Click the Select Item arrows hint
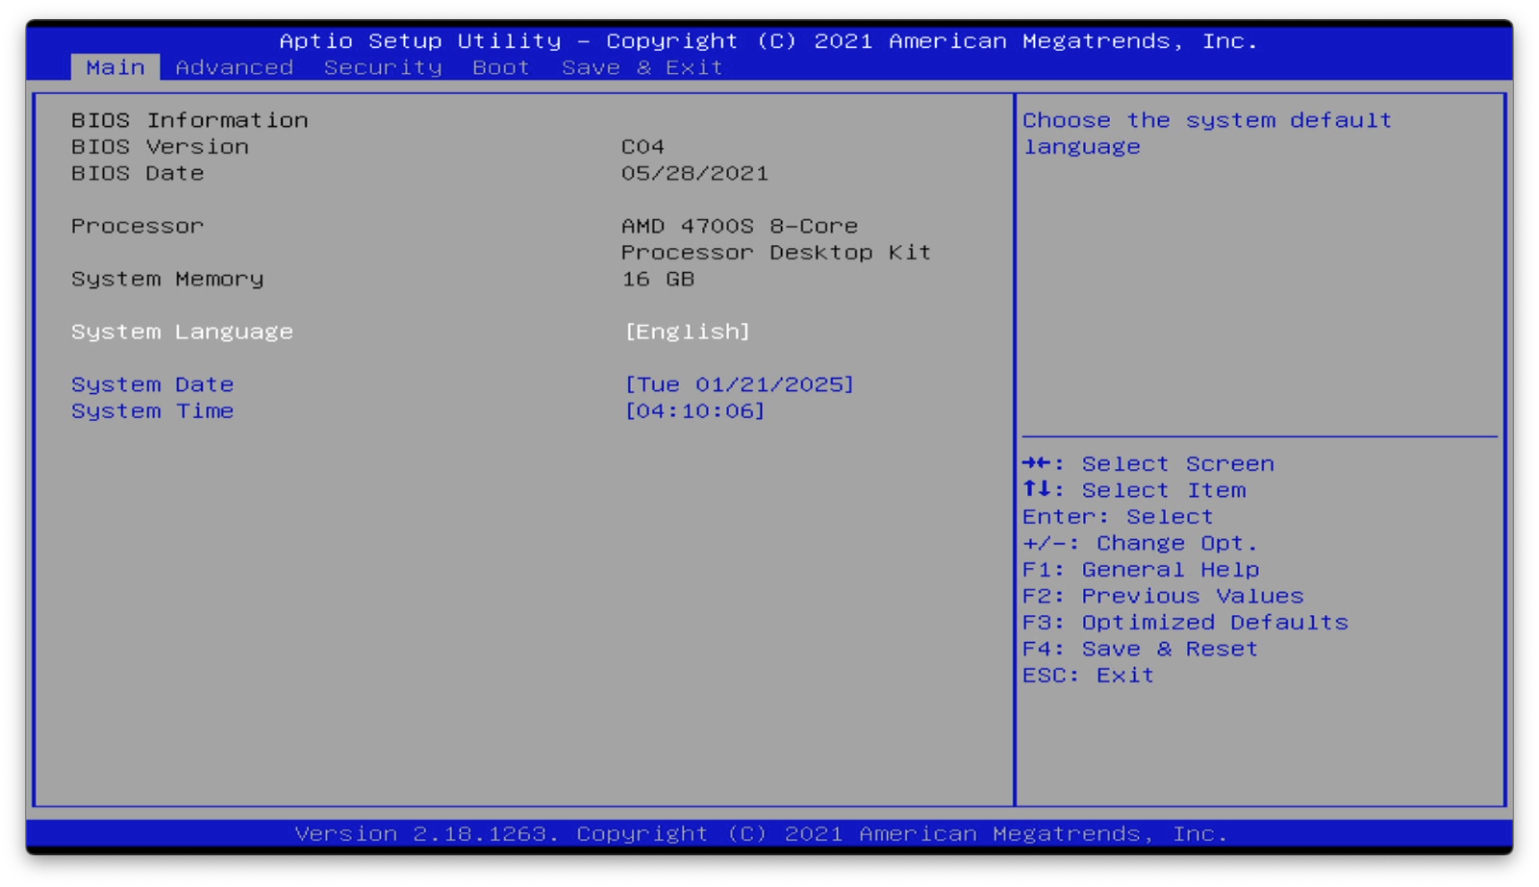The image size is (1539, 887). [x=1134, y=490]
